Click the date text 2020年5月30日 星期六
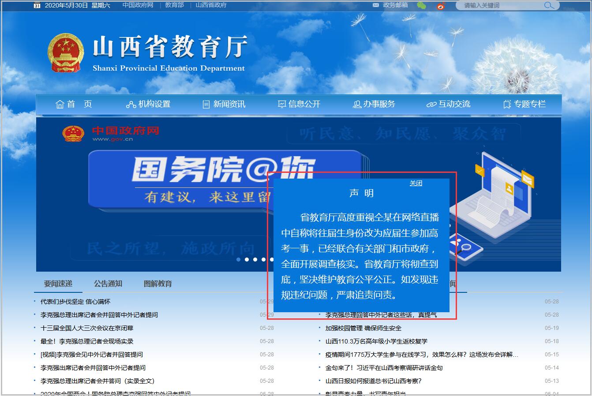The height and width of the screenshot is (396, 592). 78,5
